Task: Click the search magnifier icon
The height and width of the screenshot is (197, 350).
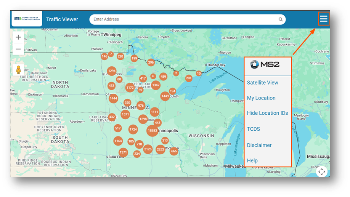Action: pos(281,19)
